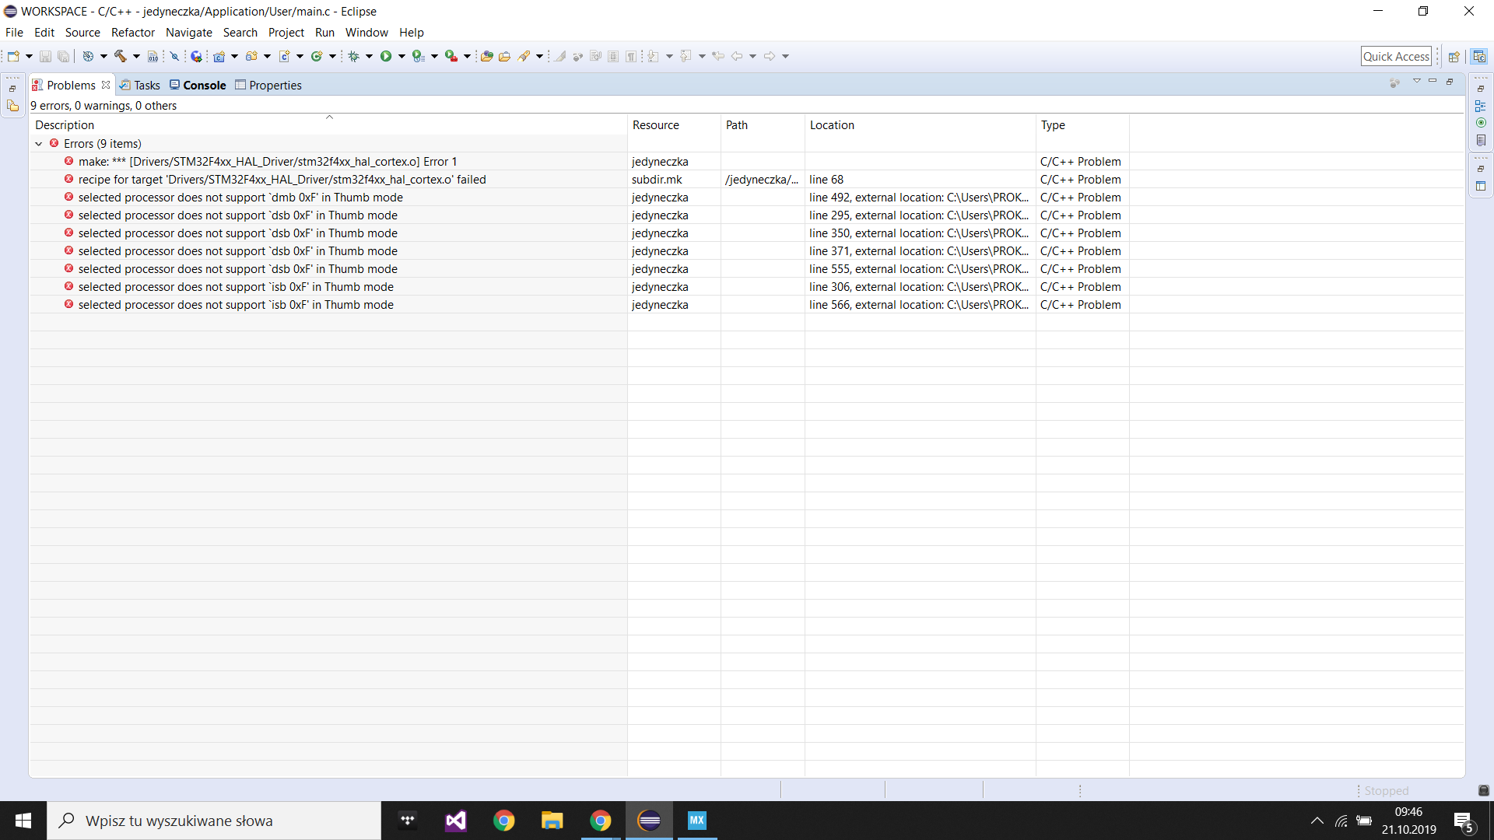Click the hammer Build icon
1494x840 pixels.
coord(121,56)
